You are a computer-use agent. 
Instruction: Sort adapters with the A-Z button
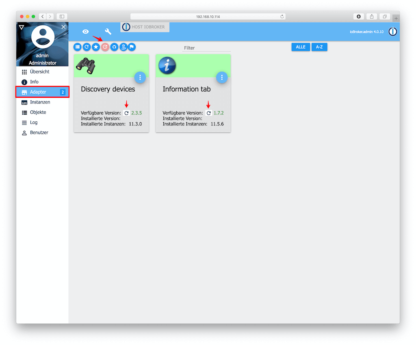click(319, 47)
